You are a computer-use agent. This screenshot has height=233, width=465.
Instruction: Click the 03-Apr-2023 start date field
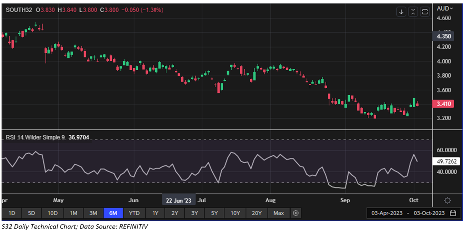pyautogui.click(x=388, y=213)
